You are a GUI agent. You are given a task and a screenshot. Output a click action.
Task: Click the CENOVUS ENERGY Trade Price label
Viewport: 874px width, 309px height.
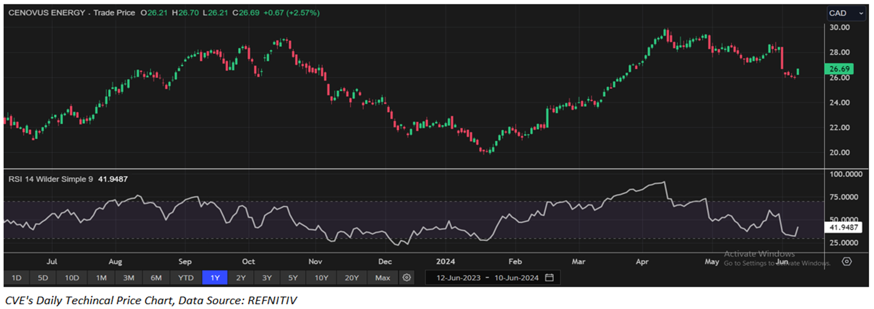tap(71, 12)
